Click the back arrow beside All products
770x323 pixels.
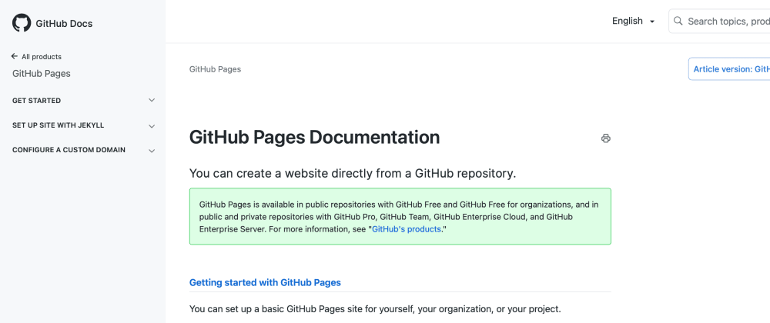(15, 56)
